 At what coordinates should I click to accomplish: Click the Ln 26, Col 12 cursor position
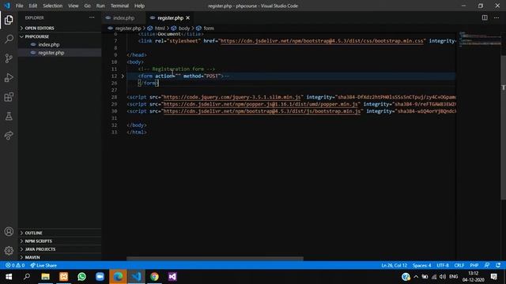(x=394, y=265)
